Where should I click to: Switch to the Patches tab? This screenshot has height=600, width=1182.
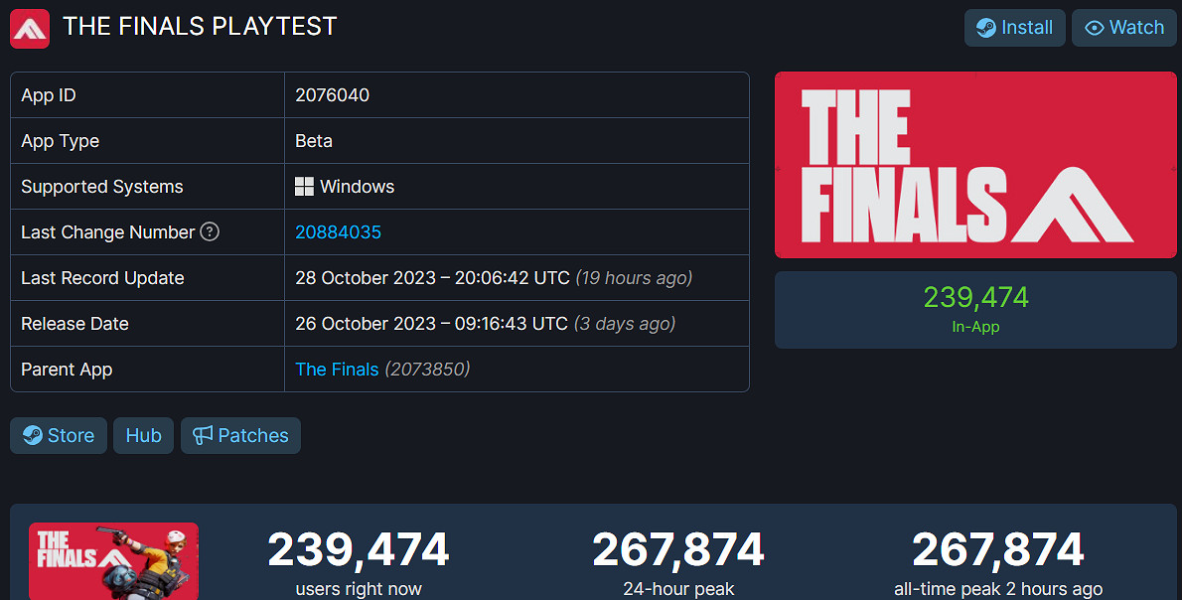click(240, 435)
